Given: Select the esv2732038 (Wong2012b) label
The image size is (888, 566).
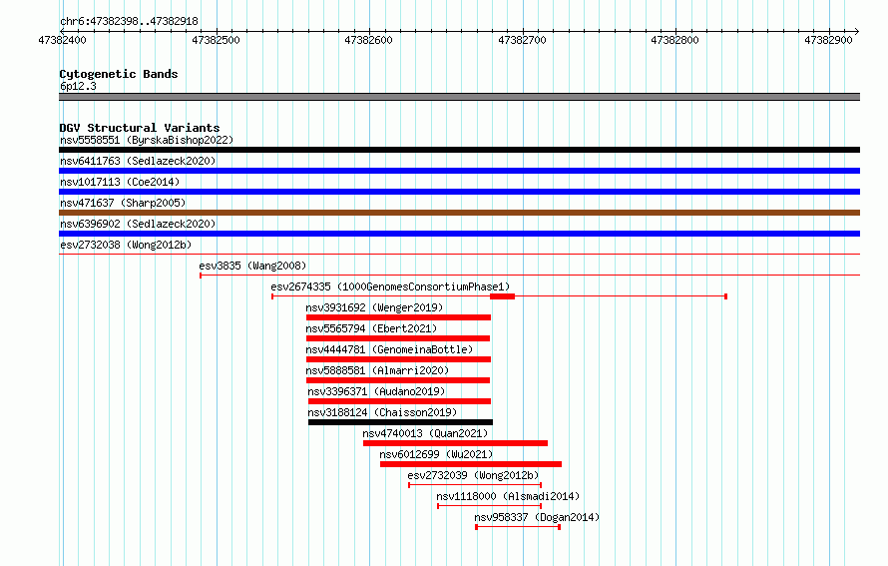Looking at the screenshot, I should click(x=126, y=245).
